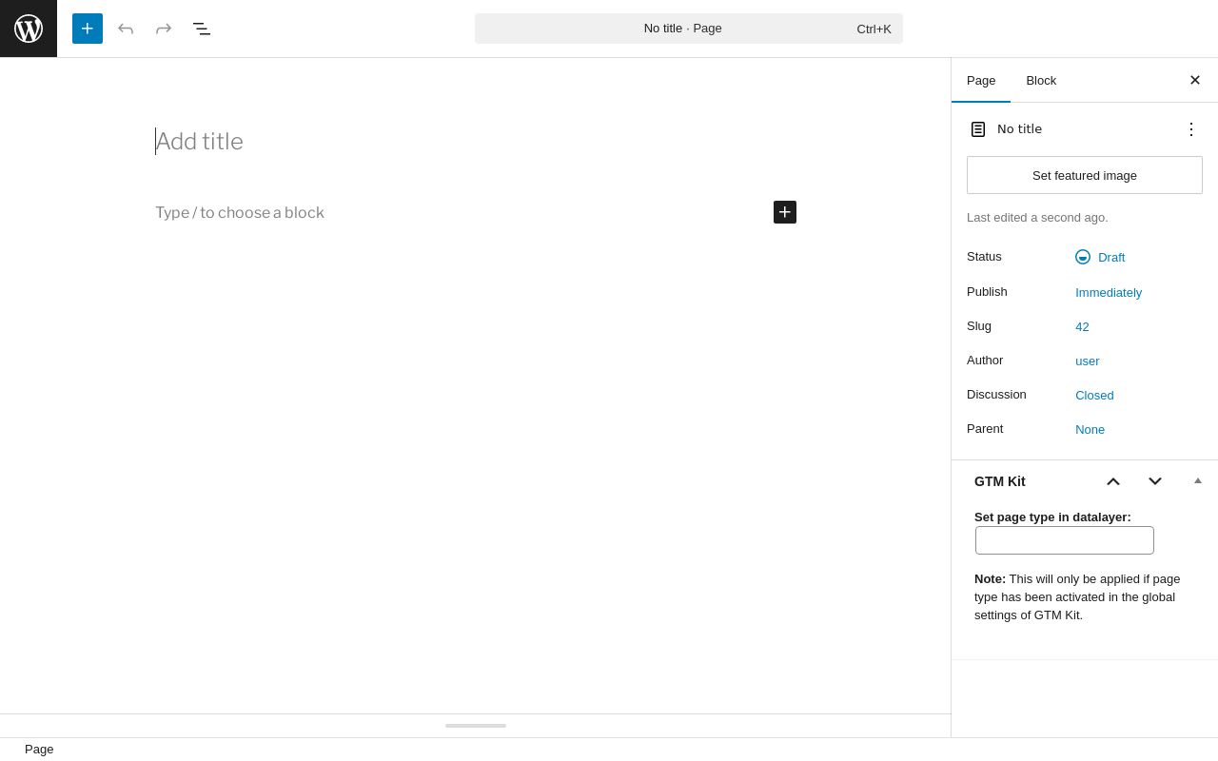Click the page type datalayer input

pos(1065,540)
